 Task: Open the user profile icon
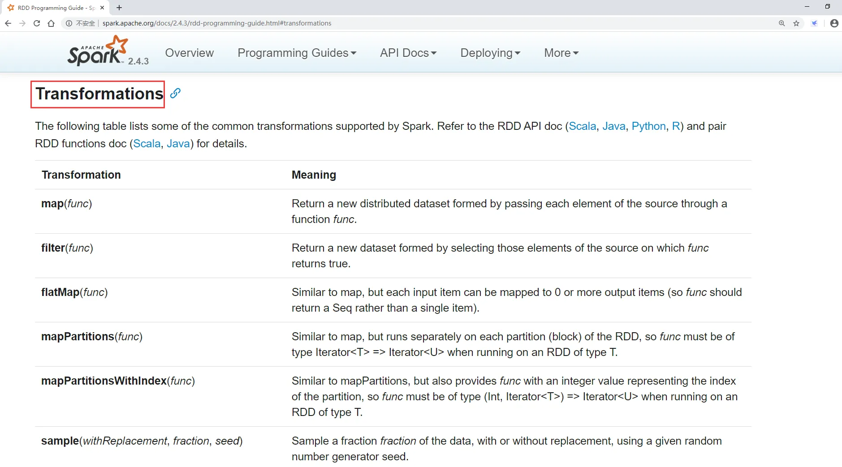pos(834,23)
